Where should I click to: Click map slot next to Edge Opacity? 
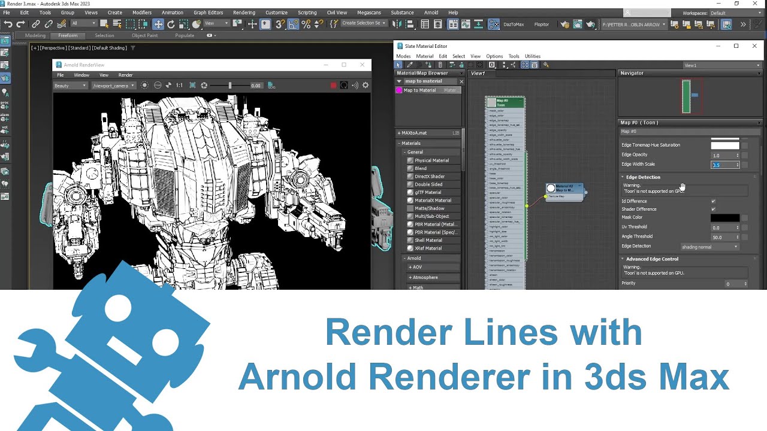[x=745, y=155]
